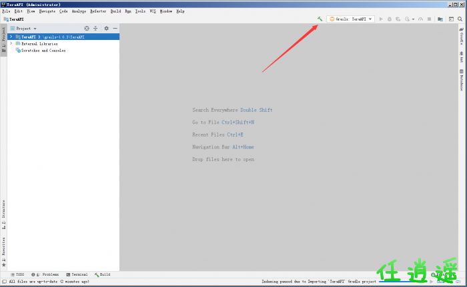The height and width of the screenshot is (287, 467).
Task: Click the Stop square button
Action: (x=429, y=19)
